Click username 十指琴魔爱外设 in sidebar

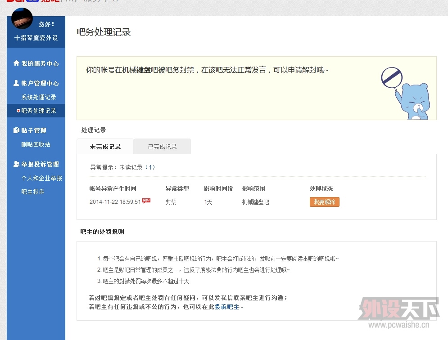point(36,38)
